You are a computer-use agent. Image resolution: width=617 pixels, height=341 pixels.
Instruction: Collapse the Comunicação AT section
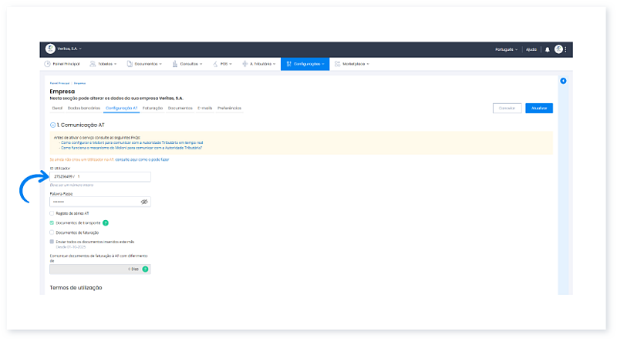[x=52, y=124]
